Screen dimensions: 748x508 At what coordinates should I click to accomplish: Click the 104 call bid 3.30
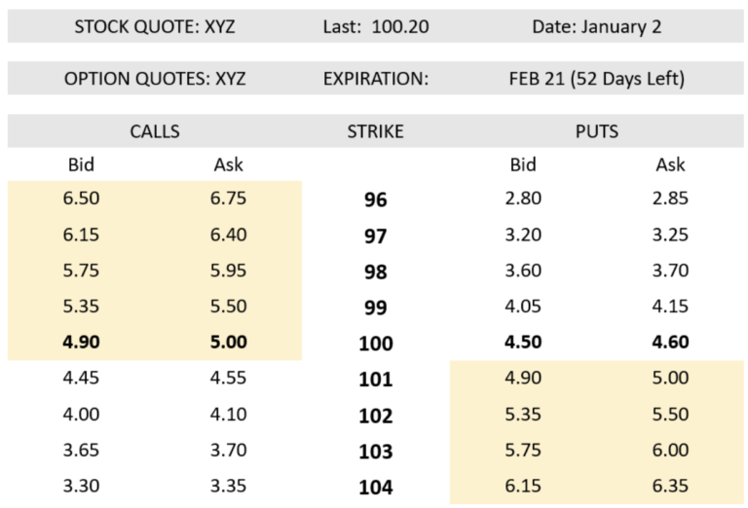click(81, 486)
